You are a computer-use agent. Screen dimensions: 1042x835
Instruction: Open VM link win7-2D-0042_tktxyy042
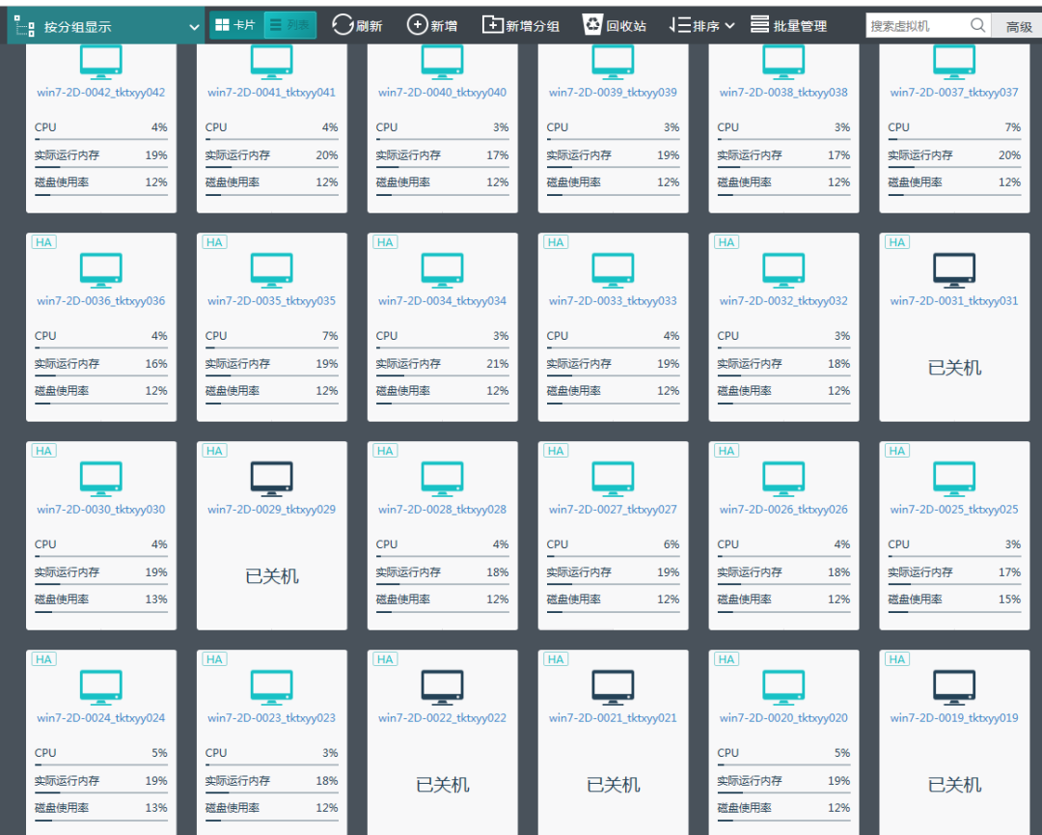101,93
